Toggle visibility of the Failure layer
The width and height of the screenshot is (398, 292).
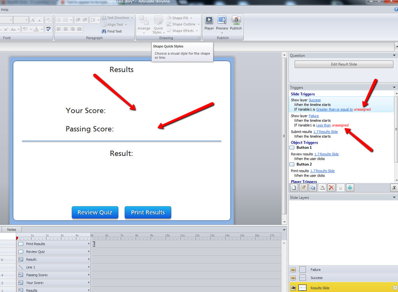[293, 270]
